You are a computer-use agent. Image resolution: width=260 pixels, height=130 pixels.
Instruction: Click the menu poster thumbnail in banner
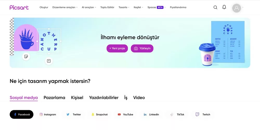click(x=228, y=42)
